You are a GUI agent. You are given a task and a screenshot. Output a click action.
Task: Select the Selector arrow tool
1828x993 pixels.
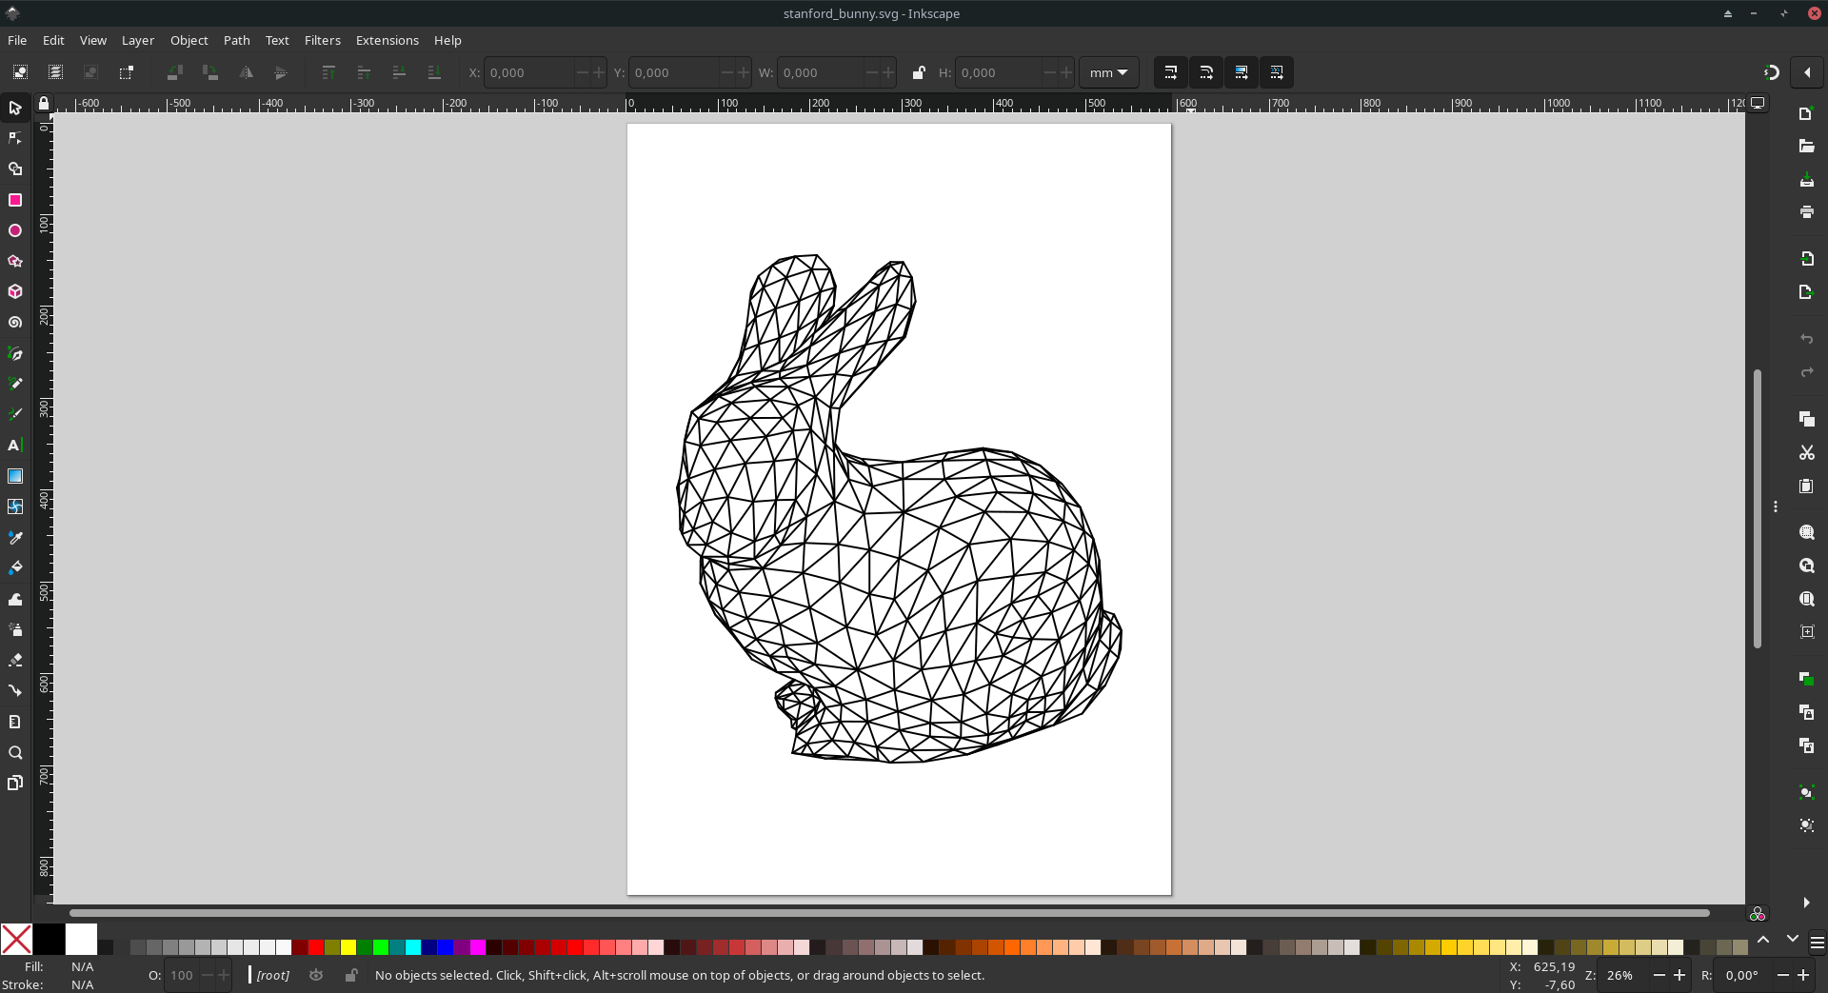click(x=15, y=108)
